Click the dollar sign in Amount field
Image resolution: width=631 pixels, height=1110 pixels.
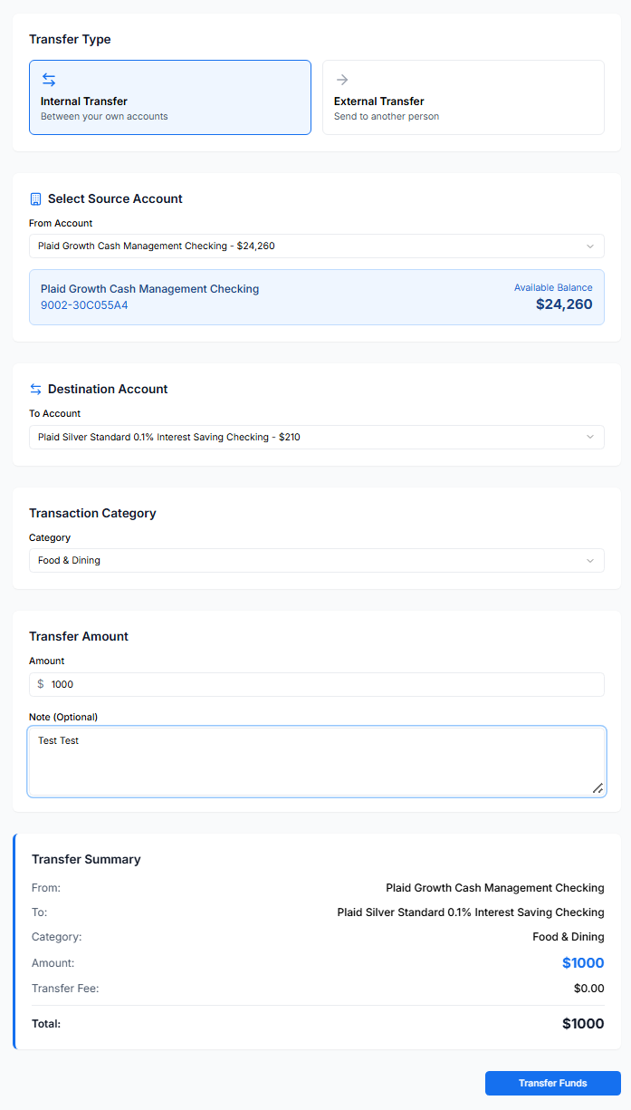(41, 684)
